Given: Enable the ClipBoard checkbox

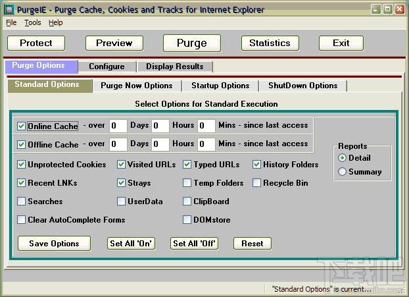Looking at the screenshot, I should pyautogui.click(x=187, y=202).
